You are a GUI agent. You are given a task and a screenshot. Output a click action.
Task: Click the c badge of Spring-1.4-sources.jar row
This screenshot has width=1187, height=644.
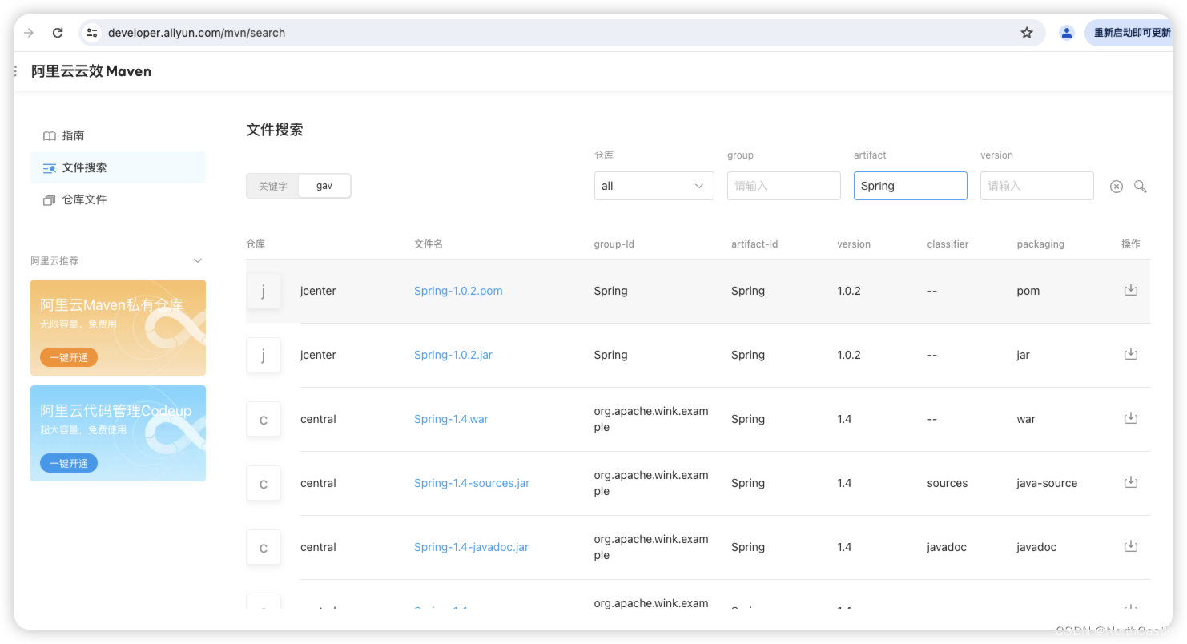pyautogui.click(x=264, y=483)
